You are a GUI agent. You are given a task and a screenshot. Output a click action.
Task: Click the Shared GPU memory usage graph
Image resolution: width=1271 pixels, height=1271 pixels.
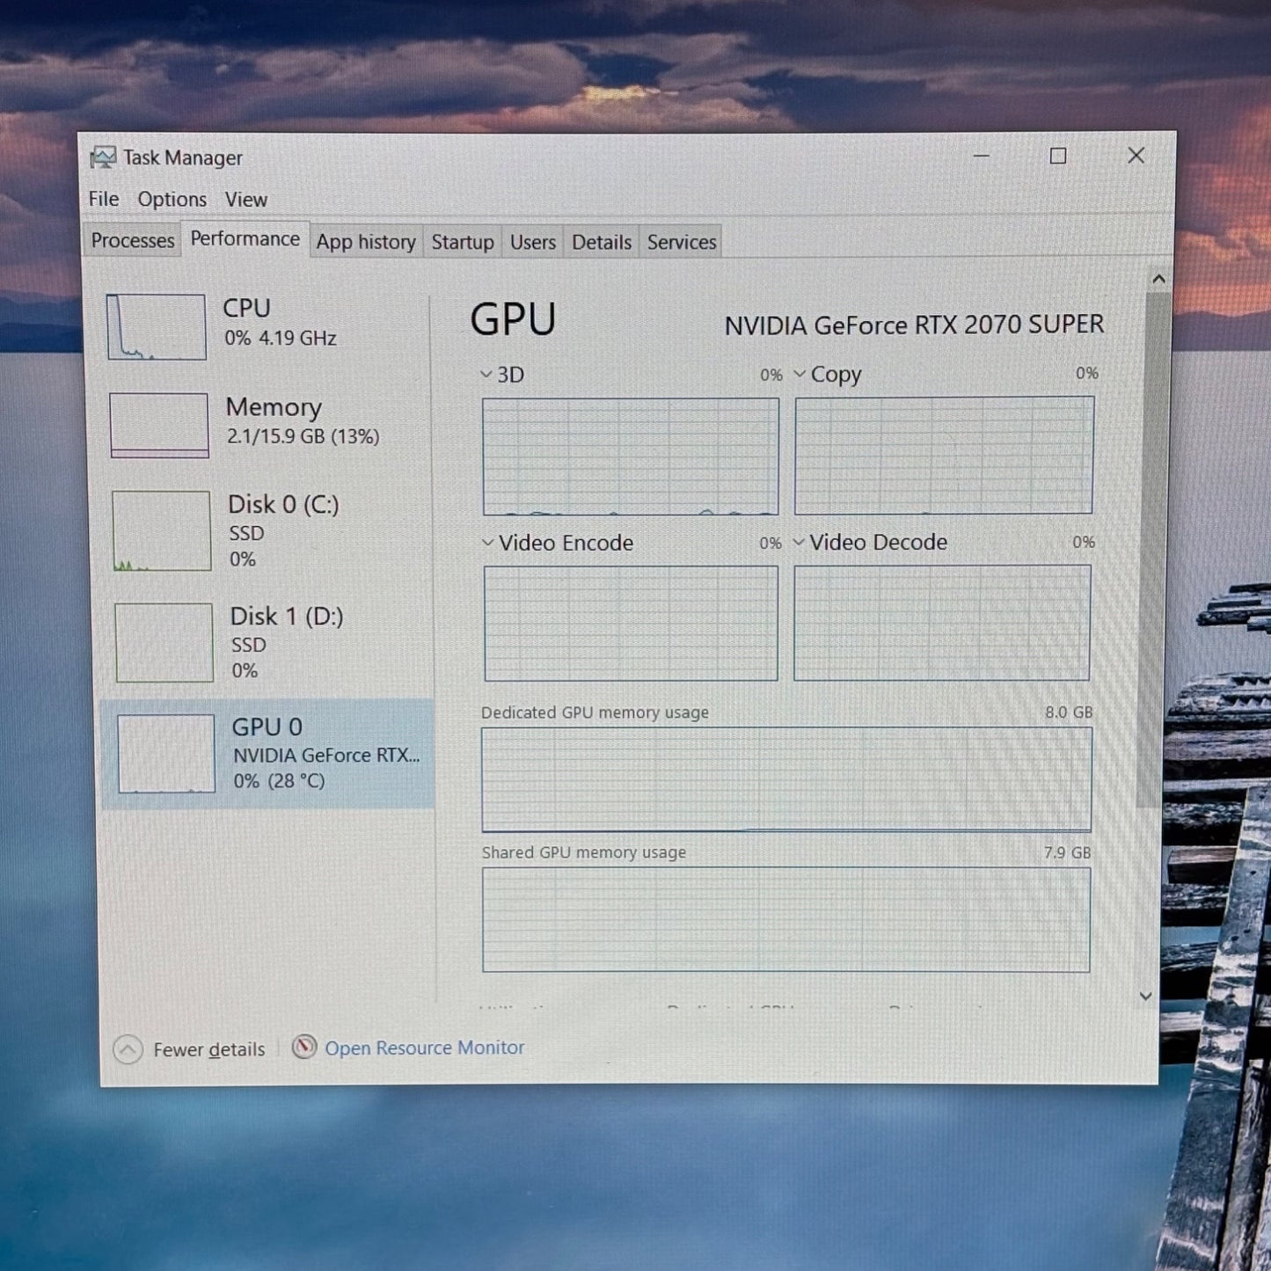(786, 919)
